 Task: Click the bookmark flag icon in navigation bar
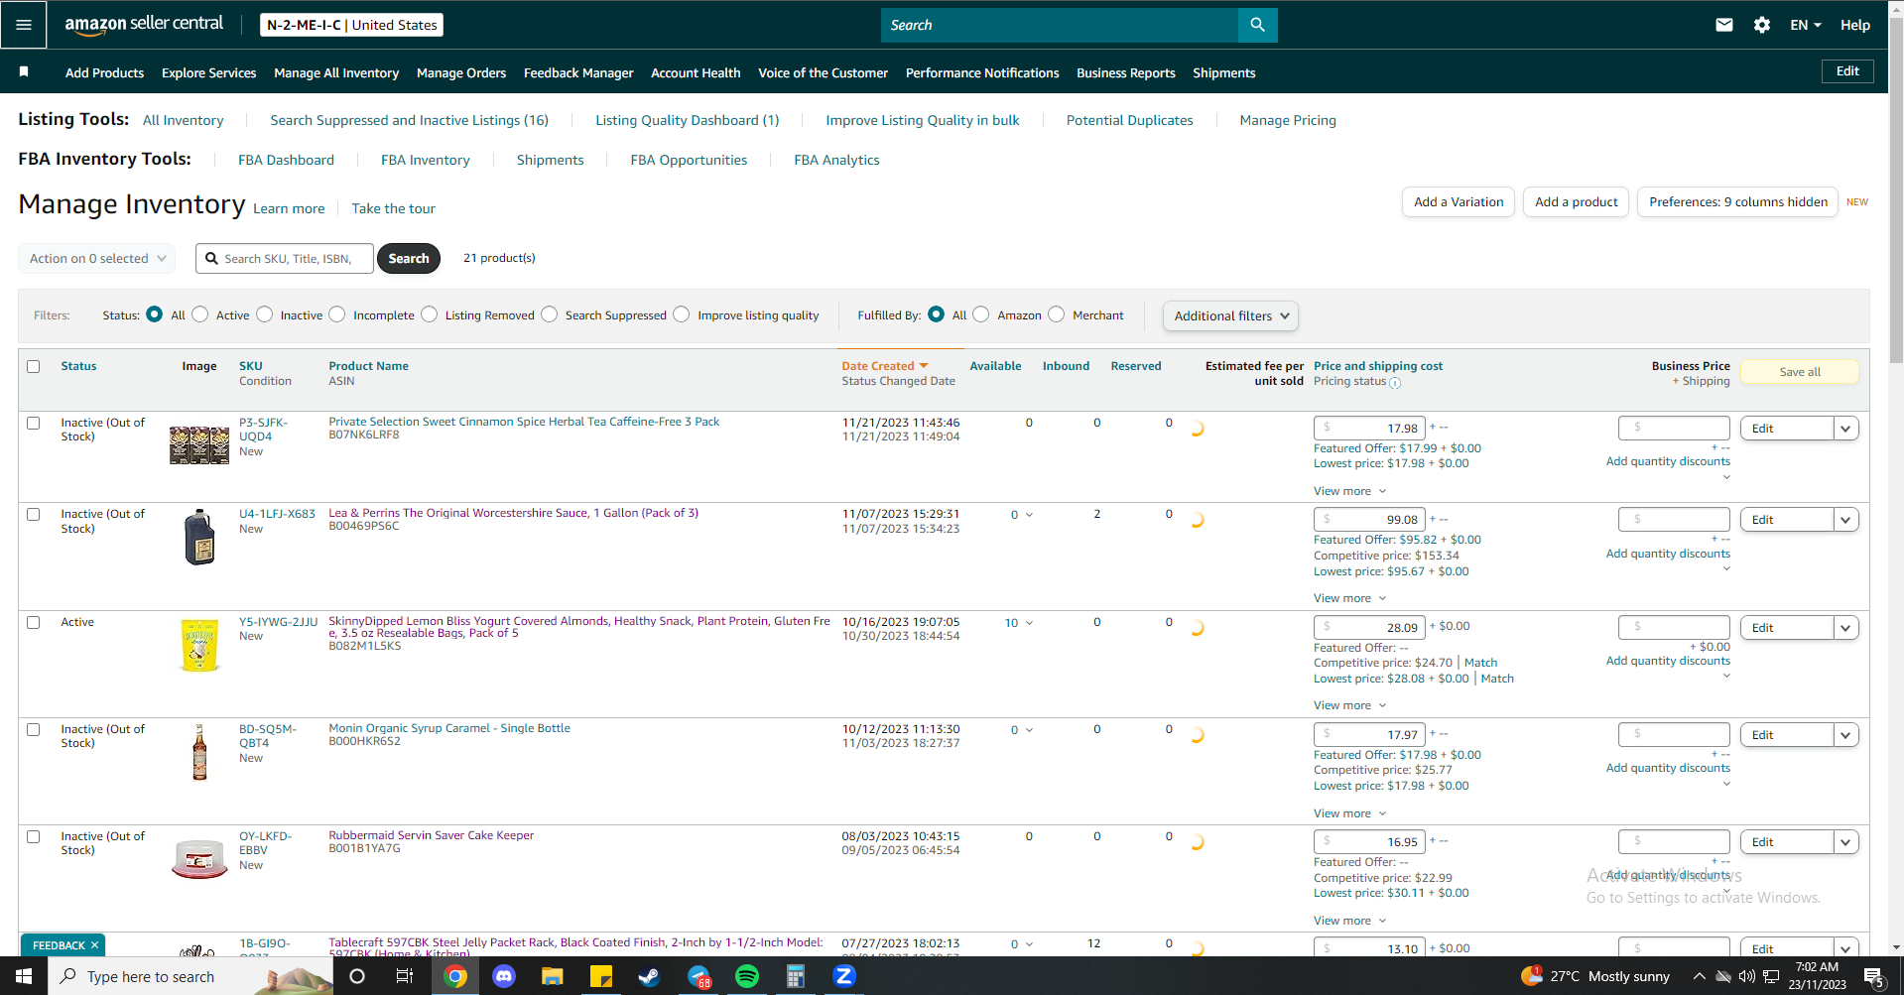(24, 71)
